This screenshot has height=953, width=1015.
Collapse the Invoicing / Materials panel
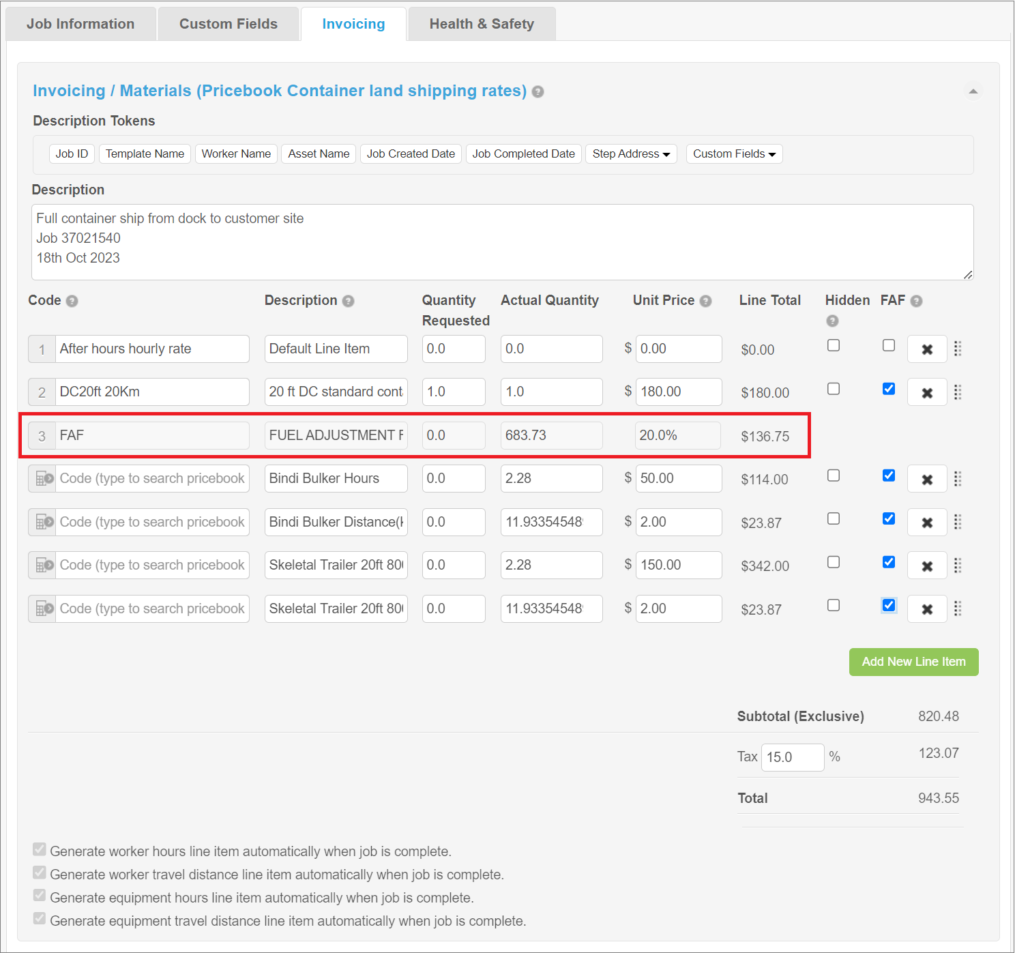973,91
